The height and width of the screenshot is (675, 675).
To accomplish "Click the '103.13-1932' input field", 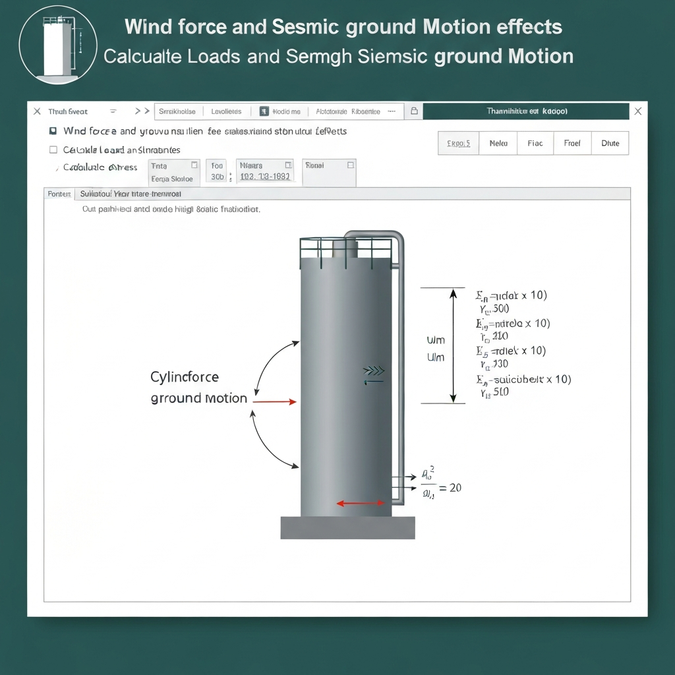I will click(x=265, y=177).
